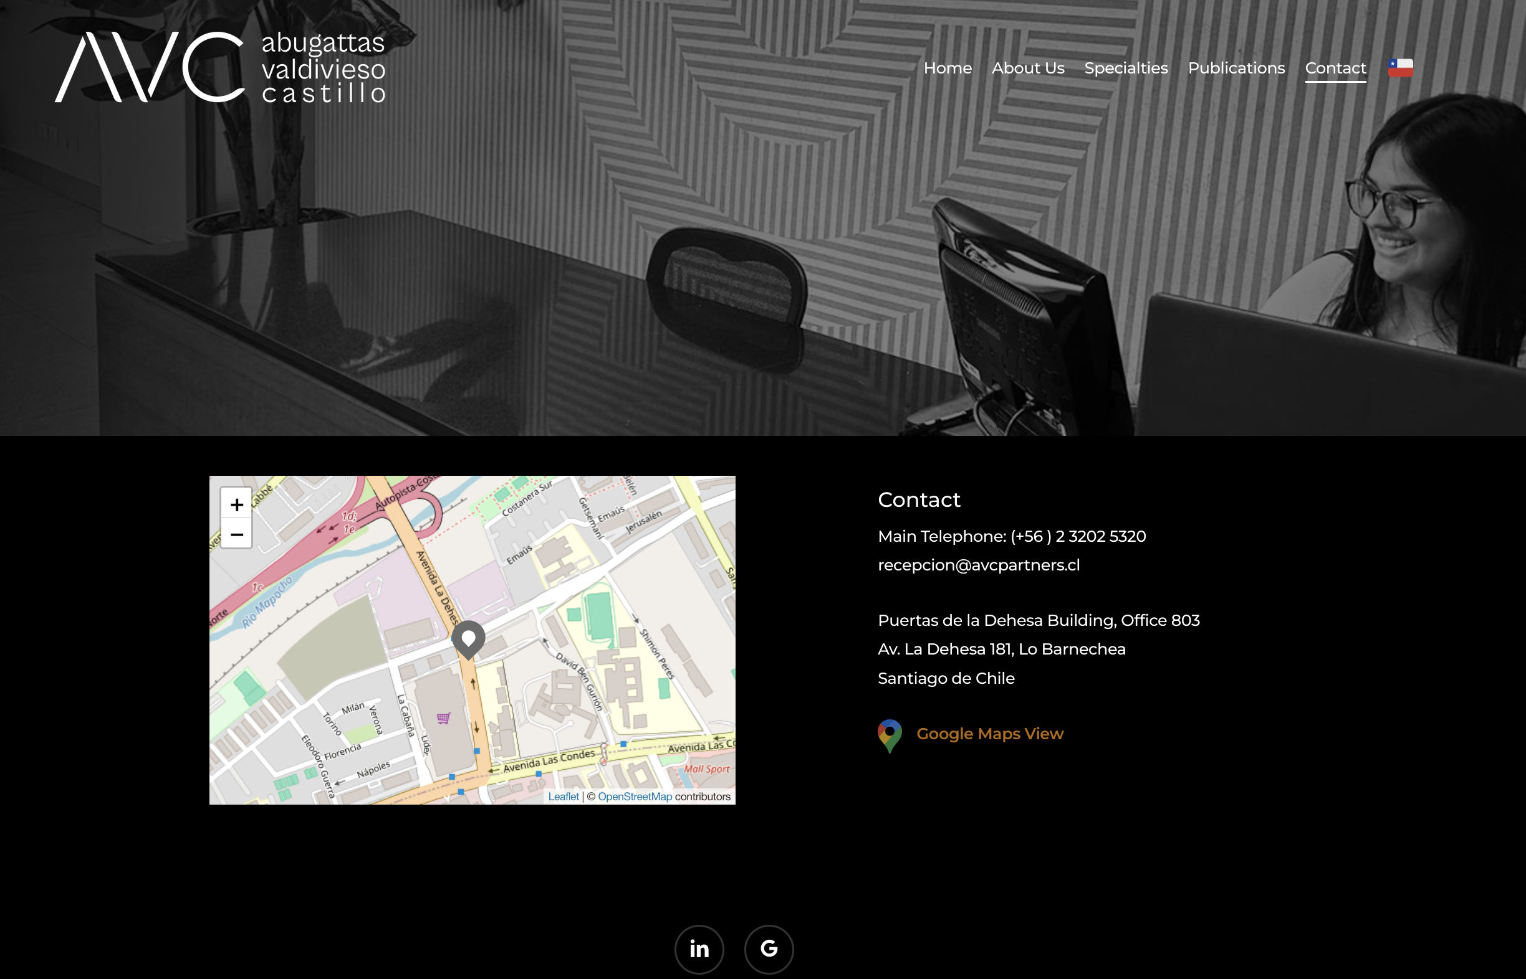Click the recepcion@avcpartners.cl email address
The height and width of the screenshot is (979, 1526).
click(979, 565)
